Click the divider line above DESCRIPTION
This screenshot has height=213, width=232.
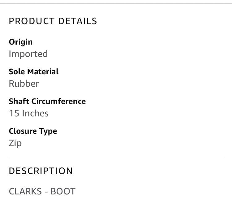(x=116, y=157)
